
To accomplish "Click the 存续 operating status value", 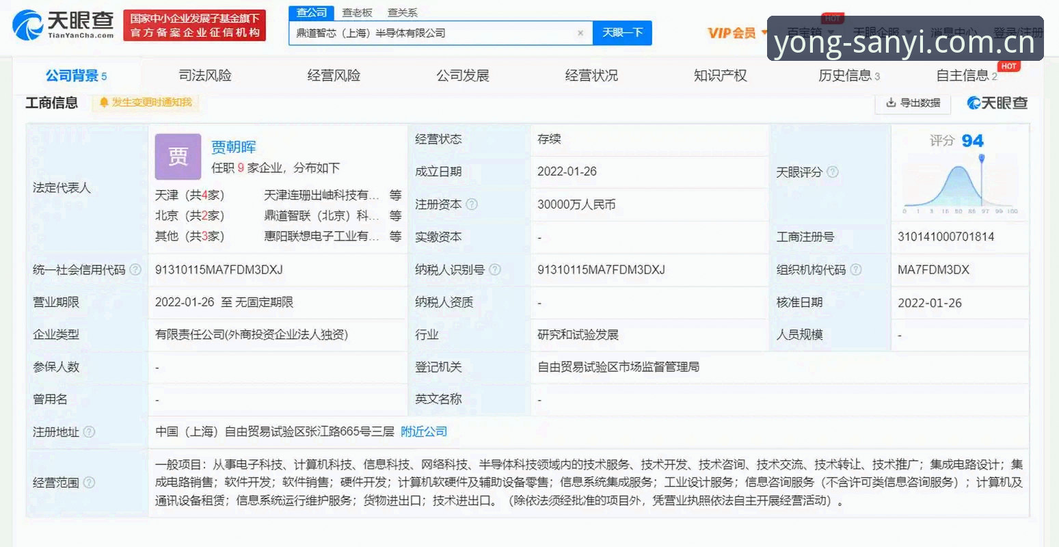I will pyautogui.click(x=549, y=139).
